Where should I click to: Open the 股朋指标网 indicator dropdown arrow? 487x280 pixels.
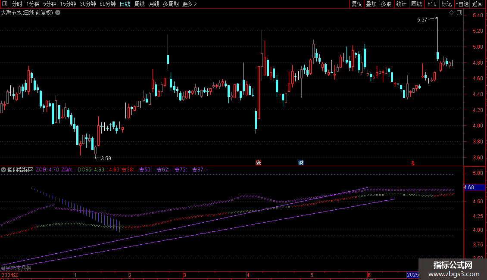point(3,170)
